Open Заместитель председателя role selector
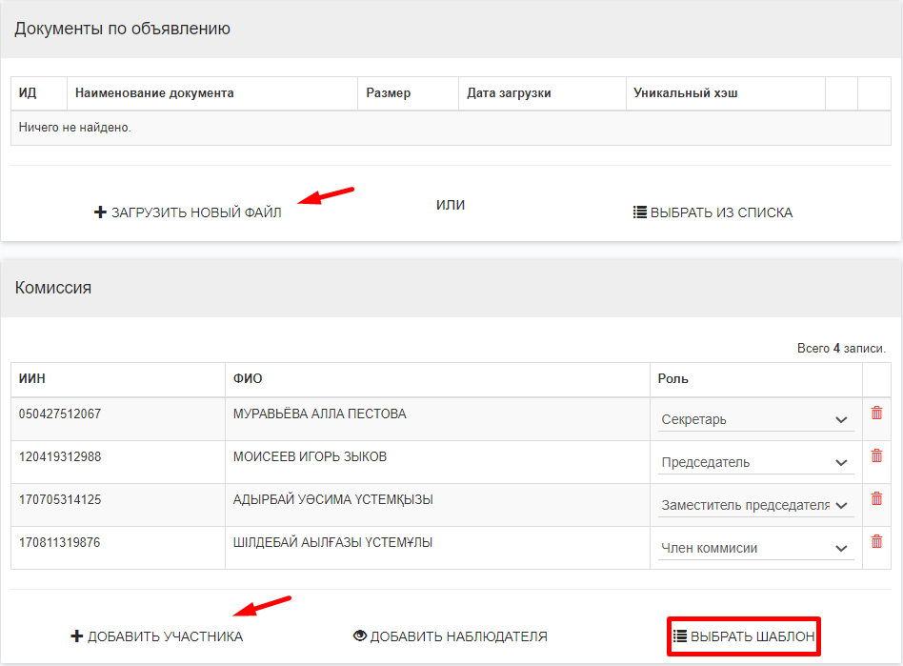903x666 pixels. click(755, 505)
